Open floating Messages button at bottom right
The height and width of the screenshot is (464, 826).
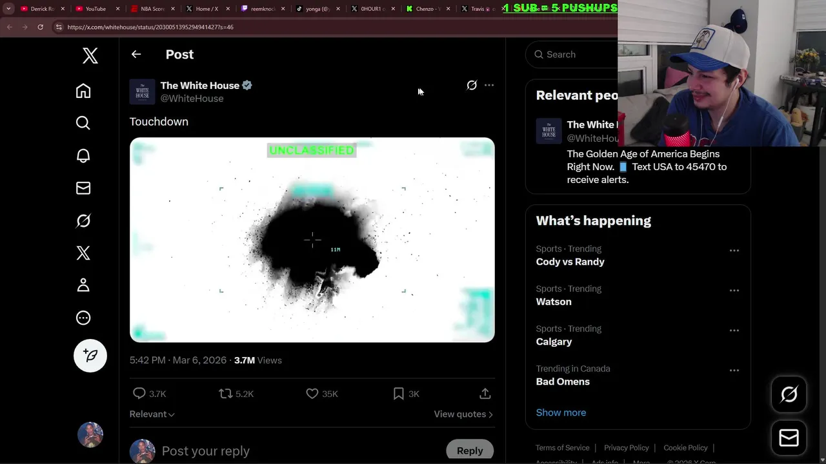789,438
